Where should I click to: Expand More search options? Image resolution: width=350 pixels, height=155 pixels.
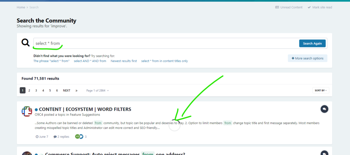(307, 58)
